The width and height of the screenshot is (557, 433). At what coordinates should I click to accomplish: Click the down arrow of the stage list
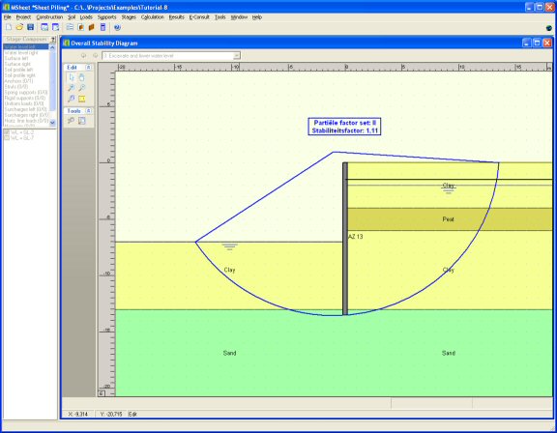click(52, 123)
